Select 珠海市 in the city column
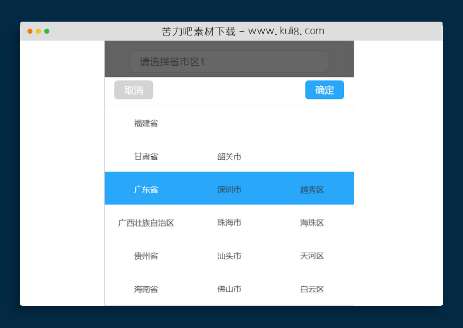Screen dimensions: 463x328 pos(229,223)
